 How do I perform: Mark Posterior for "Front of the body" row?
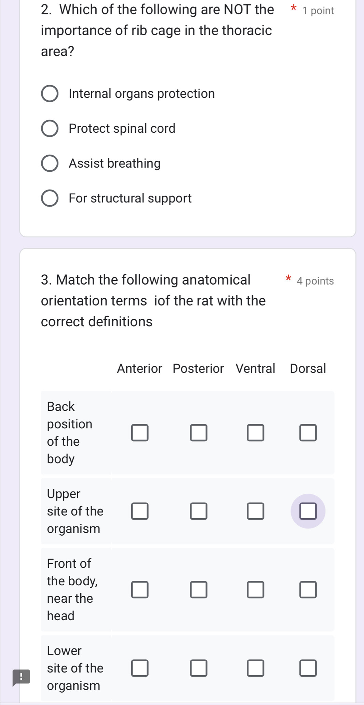(199, 590)
